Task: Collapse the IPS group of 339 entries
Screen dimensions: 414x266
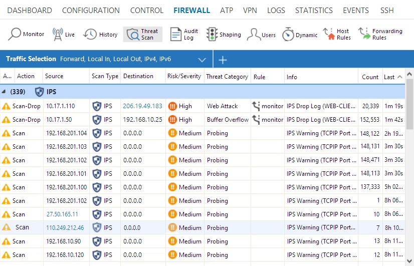Action: [x=5, y=92]
